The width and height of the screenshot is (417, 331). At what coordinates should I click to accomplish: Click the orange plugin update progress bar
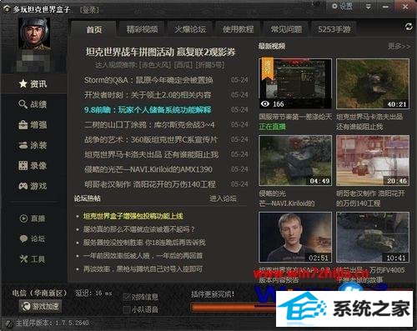click(233, 308)
